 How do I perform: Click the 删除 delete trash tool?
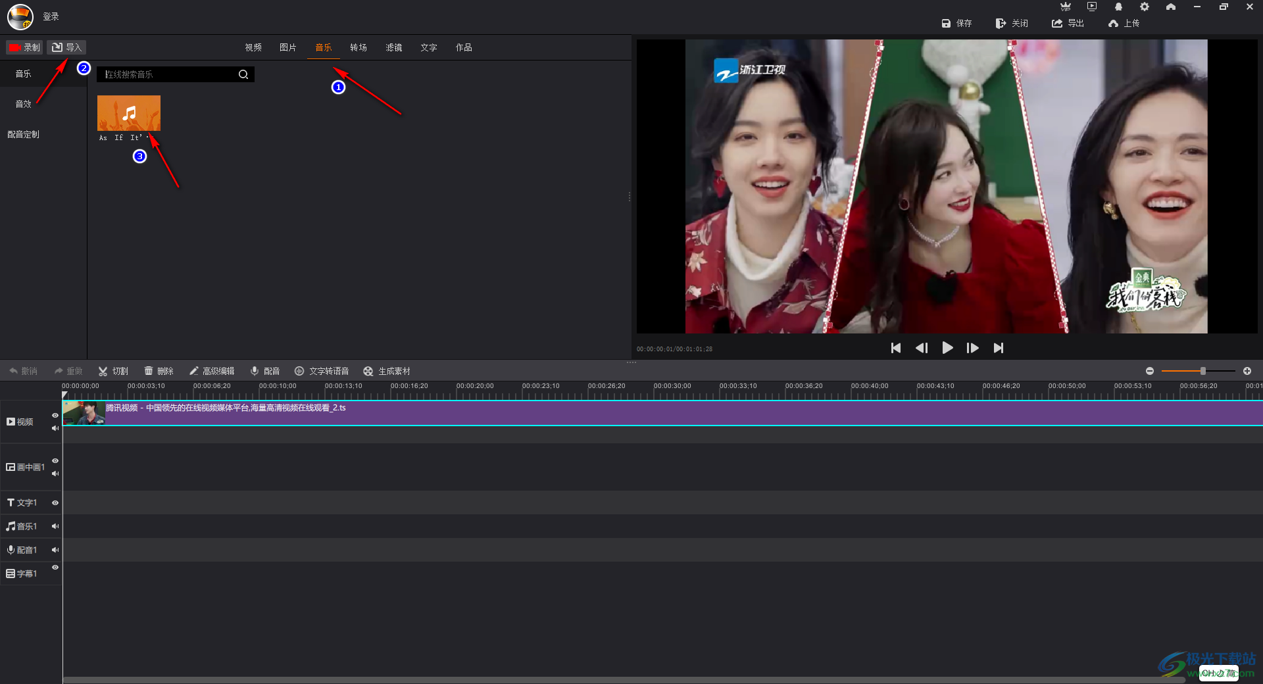[x=159, y=371]
